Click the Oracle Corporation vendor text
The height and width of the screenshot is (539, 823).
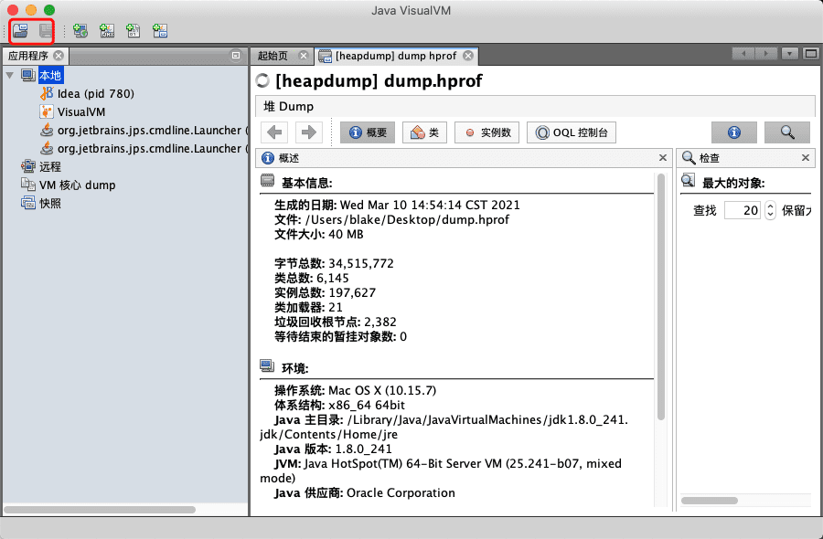coord(401,493)
